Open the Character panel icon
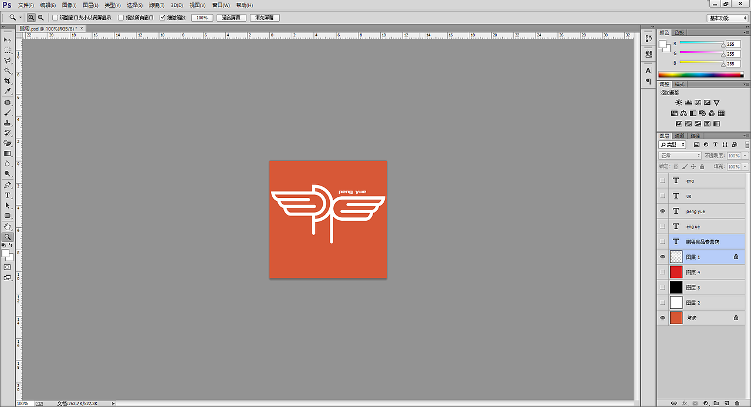Image resolution: width=751 pixels, height=407 pixels. click(648, 70)
